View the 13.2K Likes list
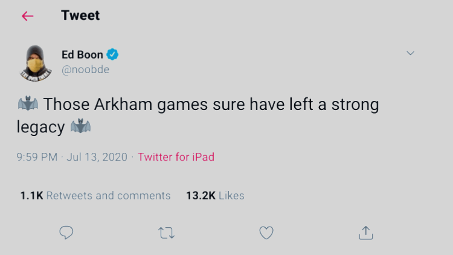 coord(215,196)
